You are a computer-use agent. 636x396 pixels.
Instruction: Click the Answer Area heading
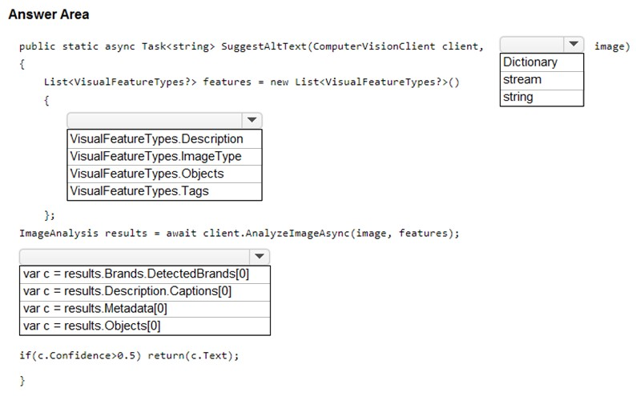[49, 14]
